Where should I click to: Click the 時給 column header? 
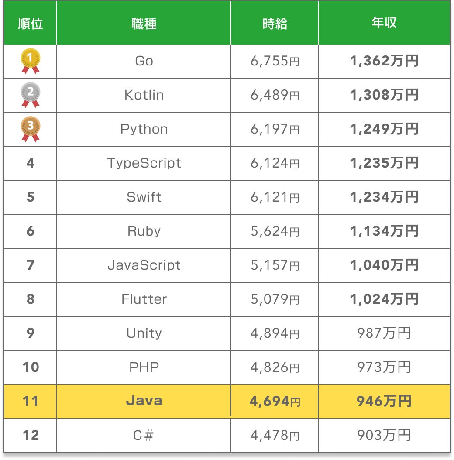275,24
